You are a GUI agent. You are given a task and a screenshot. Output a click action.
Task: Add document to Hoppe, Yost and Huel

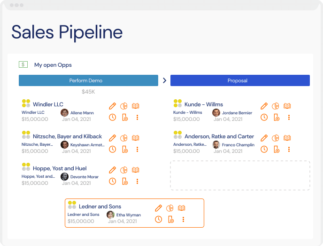coord(125,181)
